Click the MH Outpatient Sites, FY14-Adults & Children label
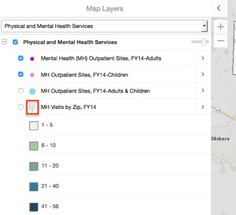The image size is (236, 215). [95, 91]
